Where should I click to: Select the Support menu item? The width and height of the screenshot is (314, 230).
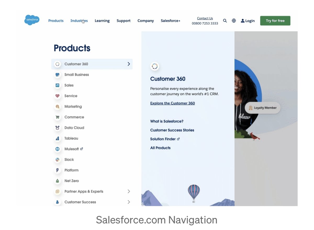[124, 21]
